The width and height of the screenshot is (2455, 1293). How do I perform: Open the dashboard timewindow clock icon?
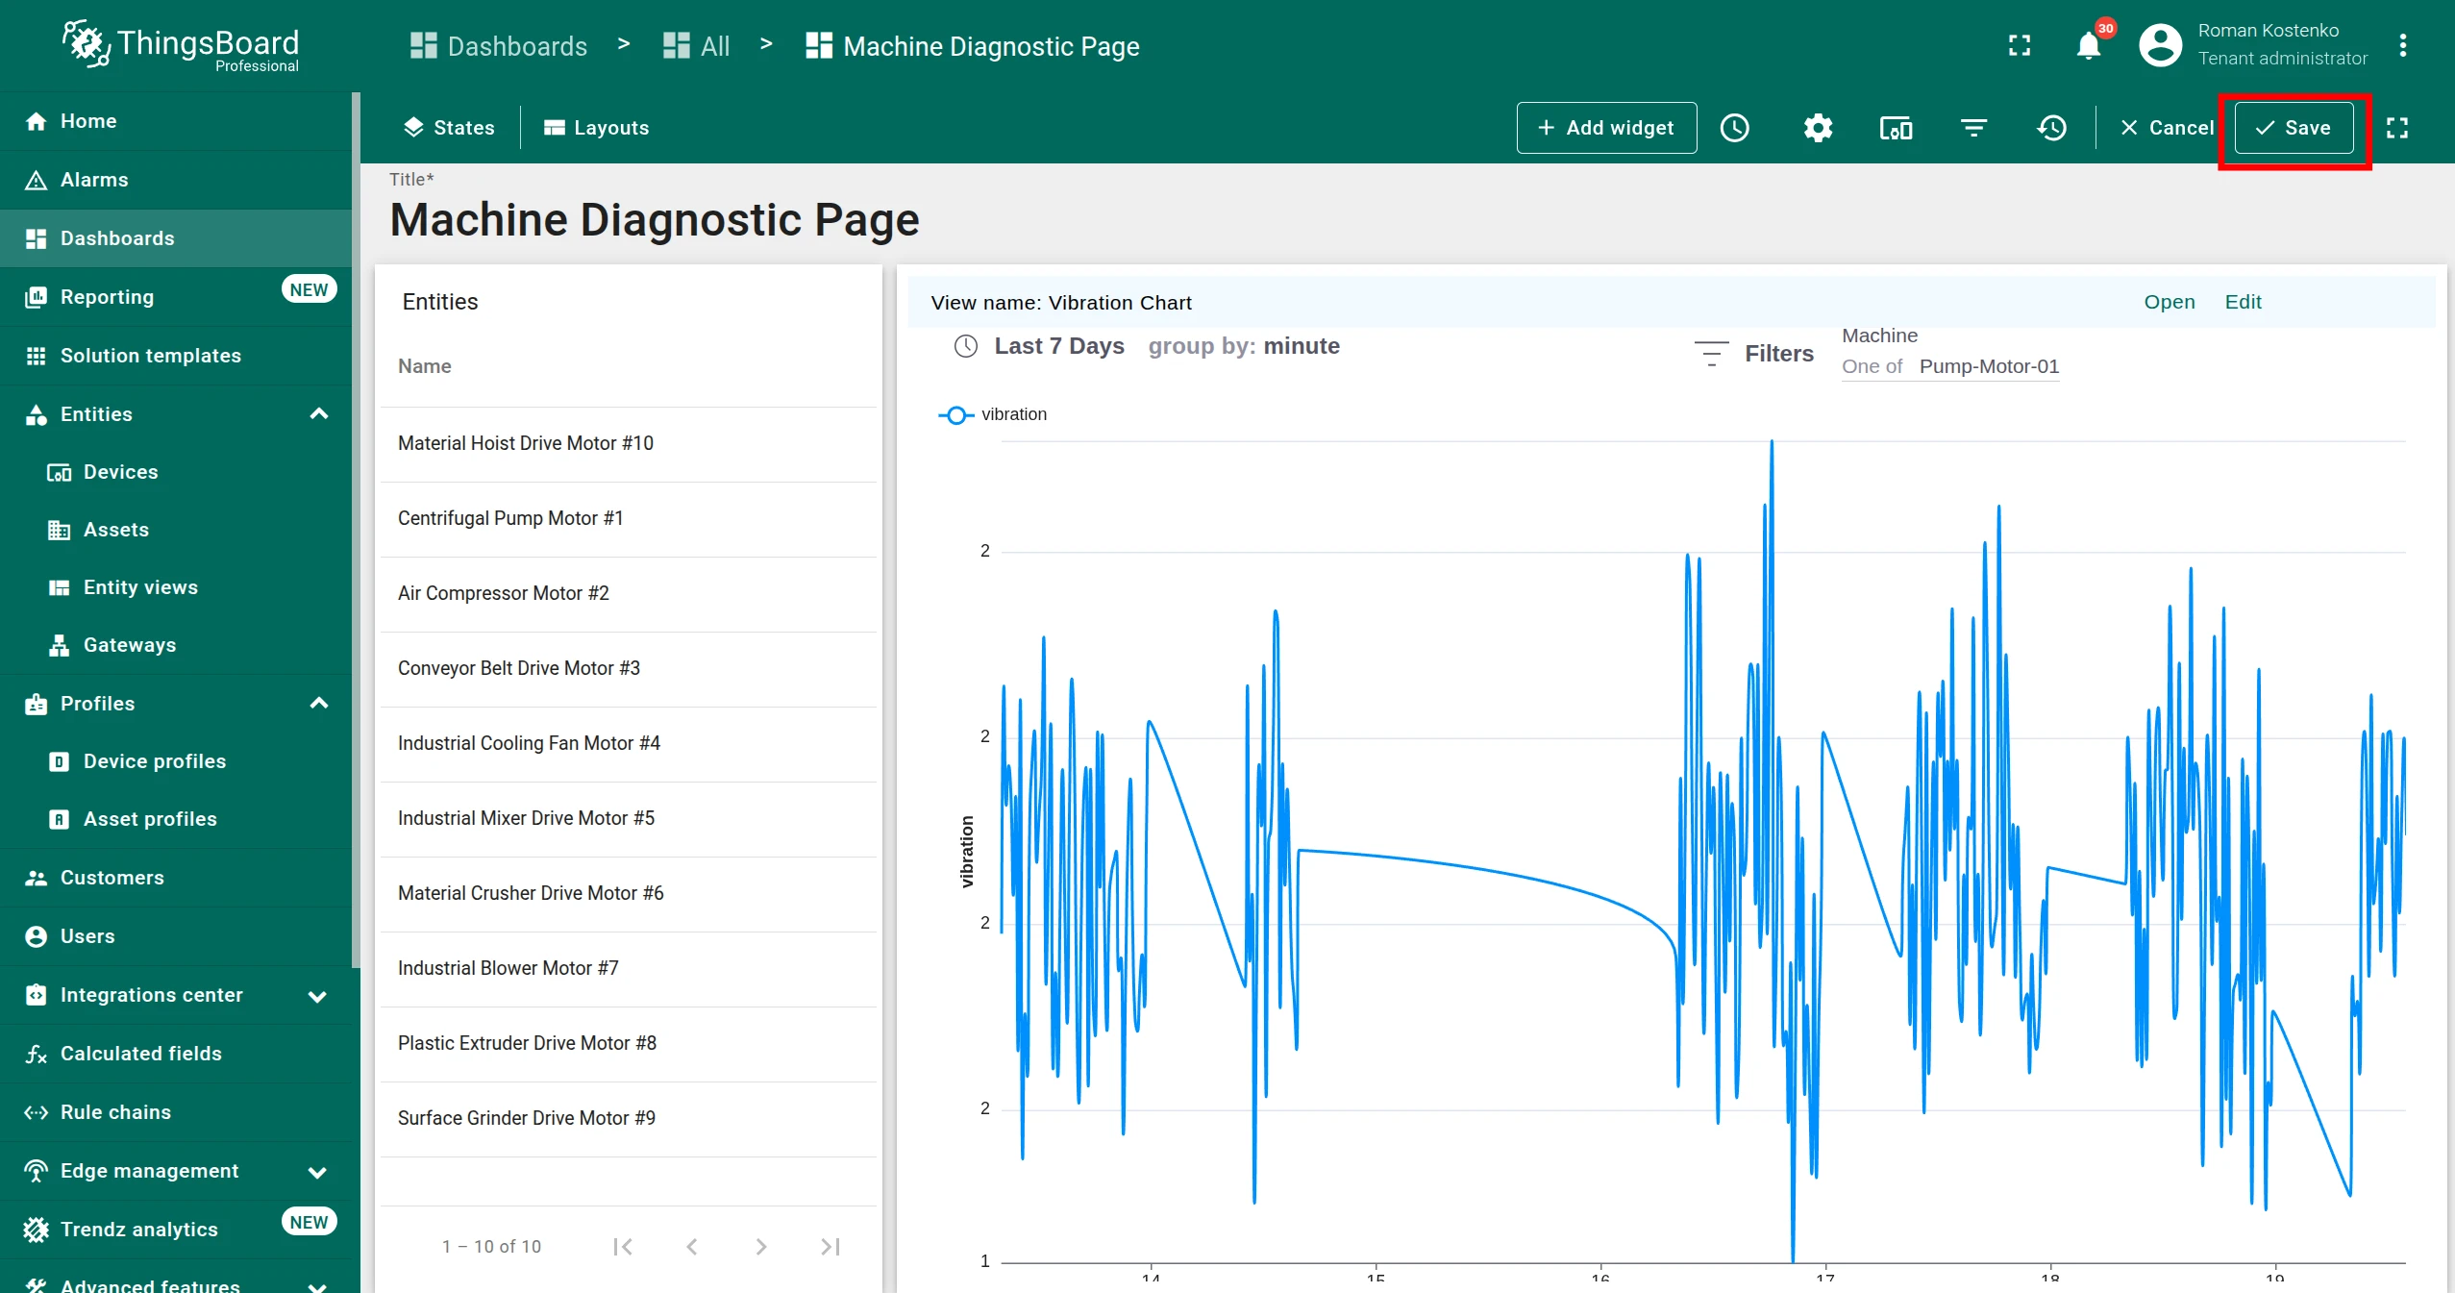tap(1734, 128)
